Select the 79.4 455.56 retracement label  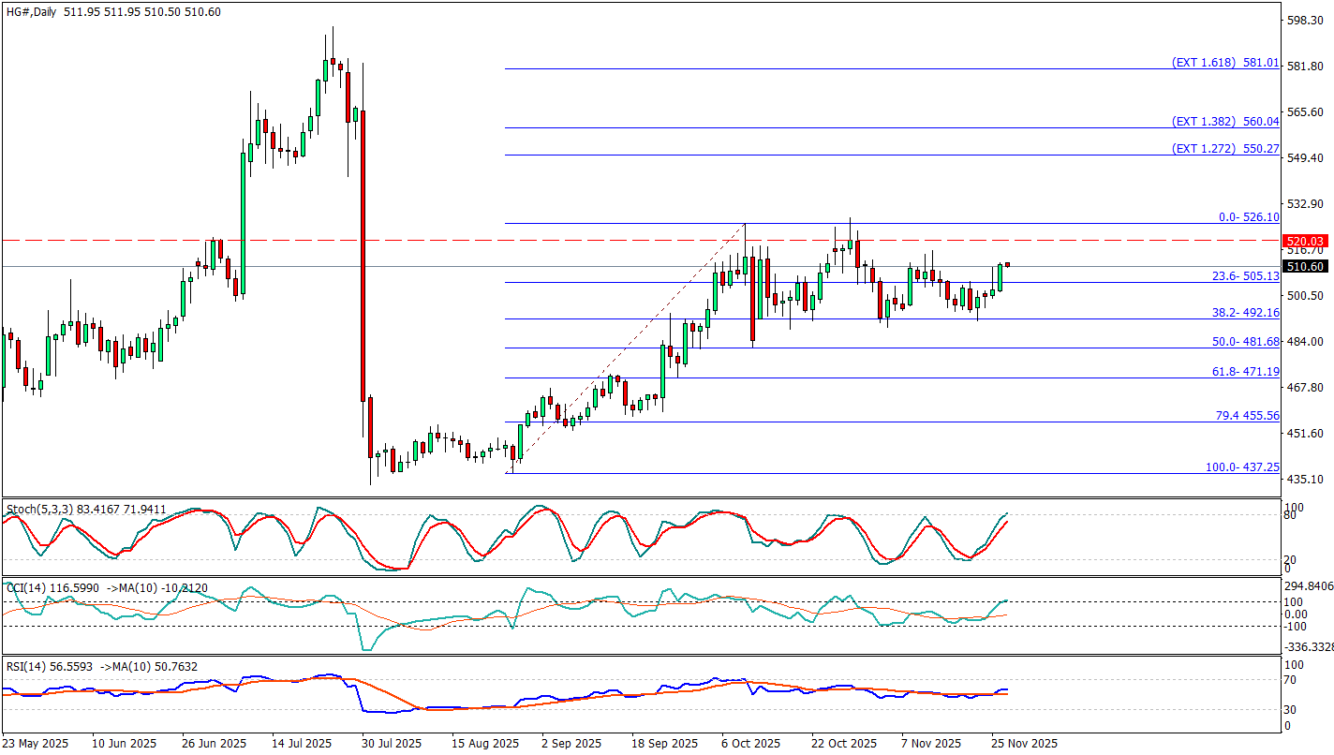coord(1247,415)
